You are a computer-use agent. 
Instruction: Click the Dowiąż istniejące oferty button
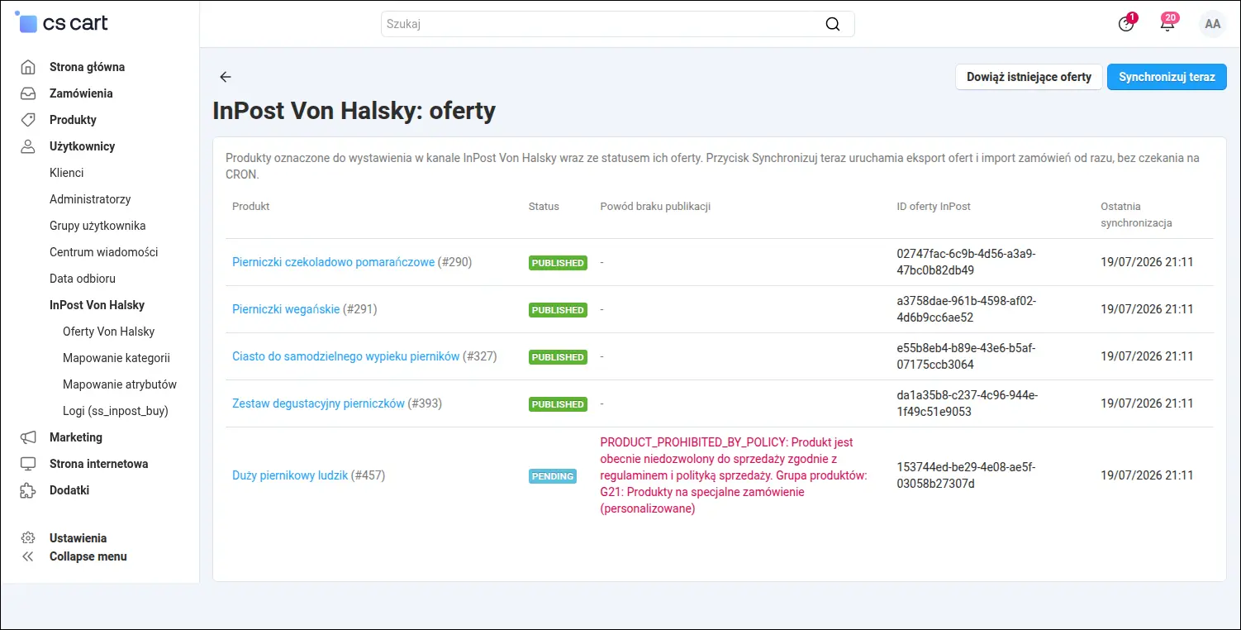point(1029,77)
